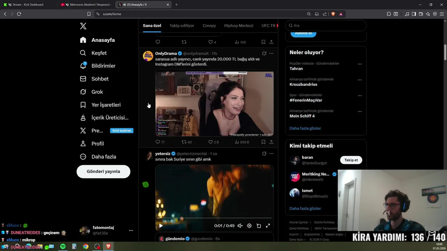
Task: Open Yer İşaretleri bookmarks in sidebar
Action: pyautogui.click(x=100, y=105)
